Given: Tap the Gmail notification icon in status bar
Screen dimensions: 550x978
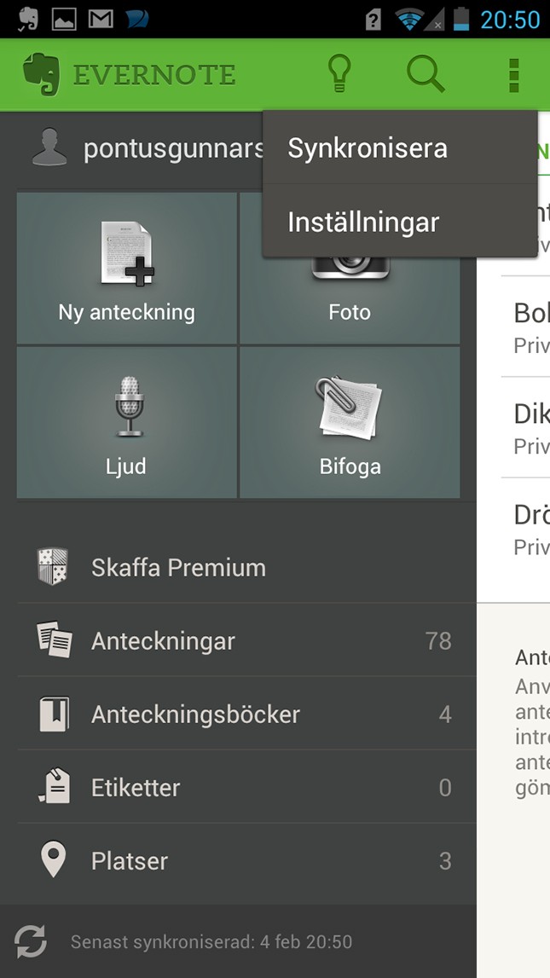Looking at the screenshot, I should coord(101,18).
